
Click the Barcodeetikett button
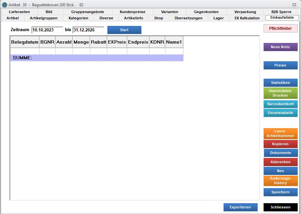pos(280,104)
